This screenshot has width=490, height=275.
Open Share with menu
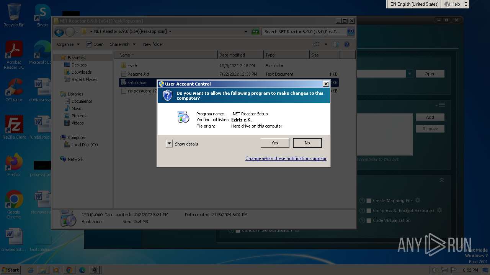click(122, 44)
